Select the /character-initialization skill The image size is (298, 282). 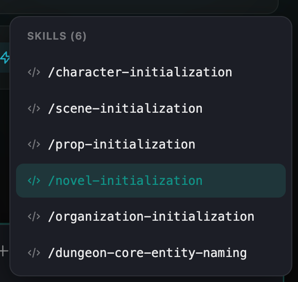point(140,72)
